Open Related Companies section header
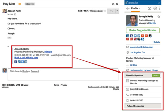Screen dimensions: 166x112 143,106
